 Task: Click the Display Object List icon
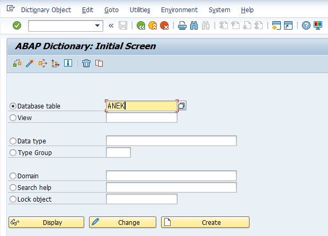coord(56,63)
